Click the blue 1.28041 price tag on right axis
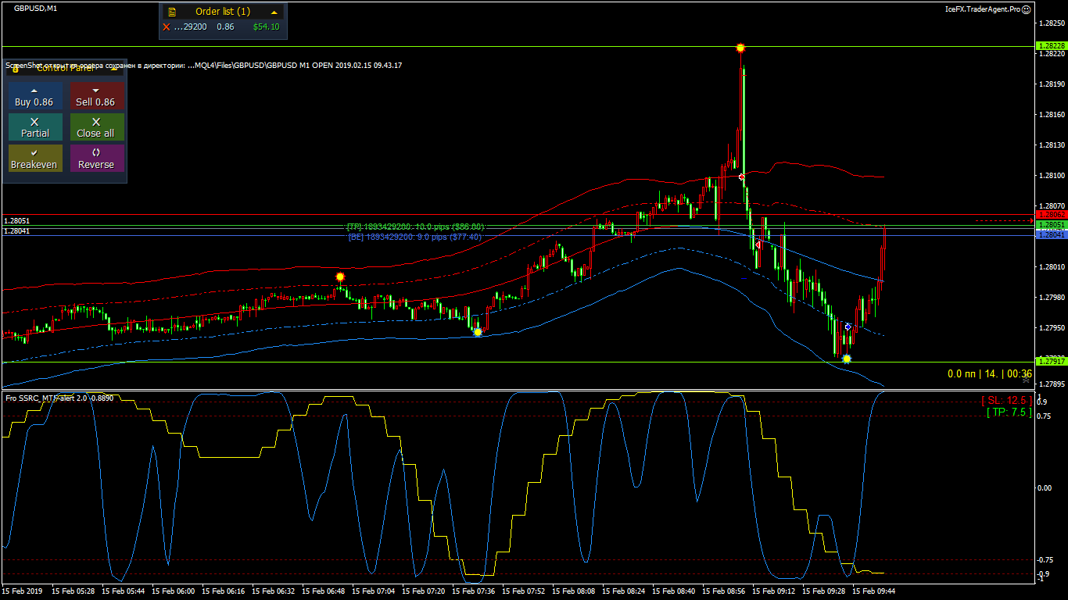This screenshot has height=600, width=1068. [1050, 234]
